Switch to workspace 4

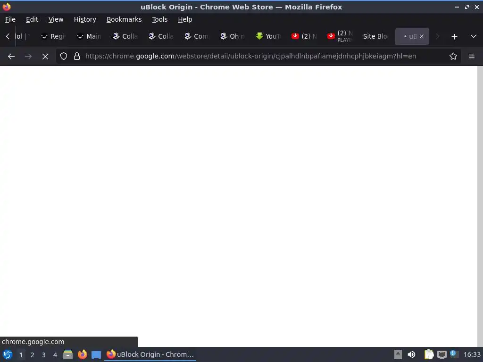(x=55, y=355)
